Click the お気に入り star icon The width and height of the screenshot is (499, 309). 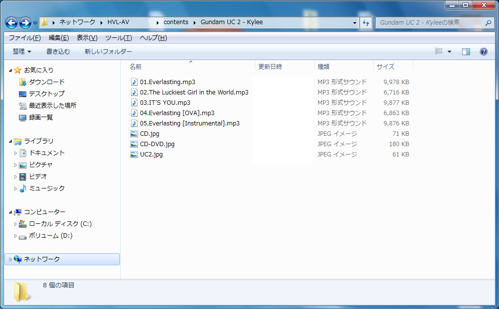17,70
